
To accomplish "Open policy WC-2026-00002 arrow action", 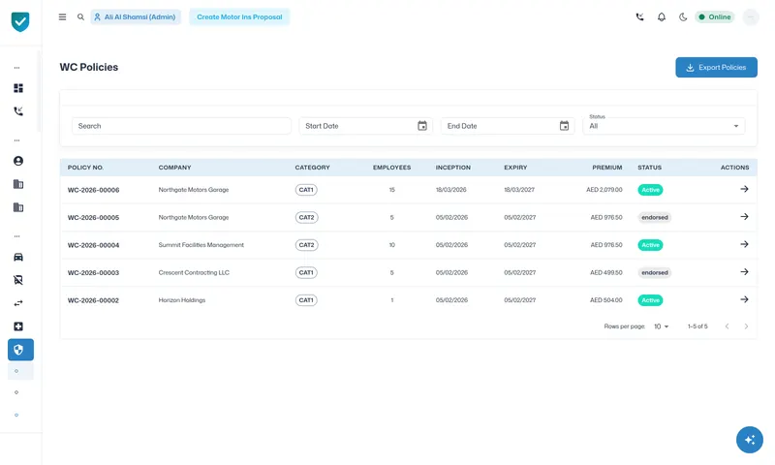I will [x=744, y=300].
